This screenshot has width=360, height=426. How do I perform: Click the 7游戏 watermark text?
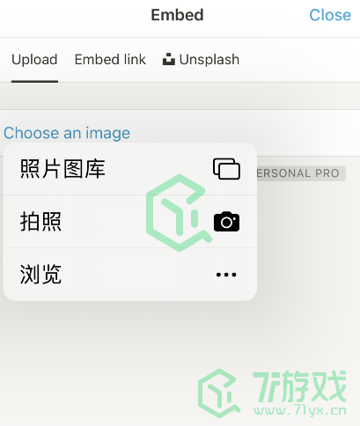299,386
